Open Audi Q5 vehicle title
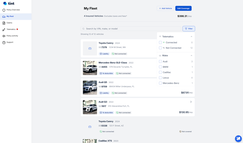 [103, 82]
